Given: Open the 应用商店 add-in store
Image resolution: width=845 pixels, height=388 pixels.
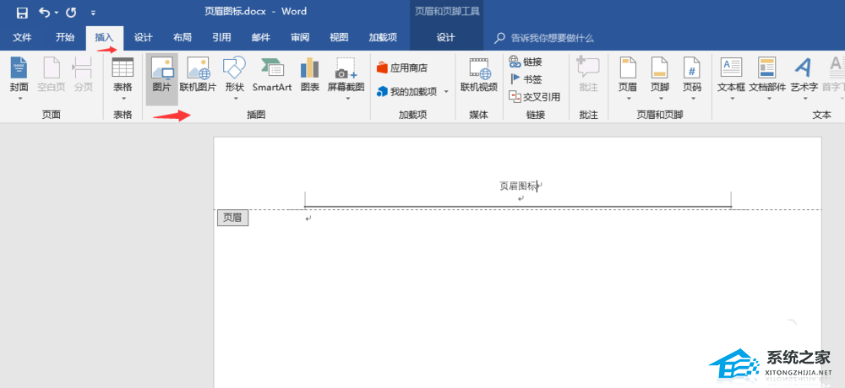Looking at the screenshot, I should pos(401,67).
